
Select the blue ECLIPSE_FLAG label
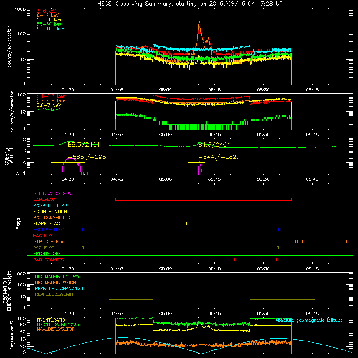(49, 230)
